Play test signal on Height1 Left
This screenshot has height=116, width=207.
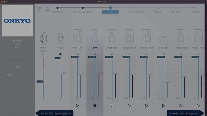[181, 106]
